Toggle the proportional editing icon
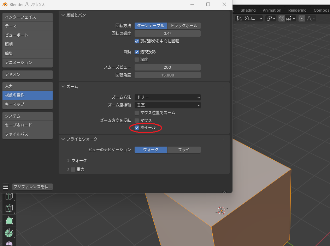This screenshot has height=246, width=330. pos(301,19)
